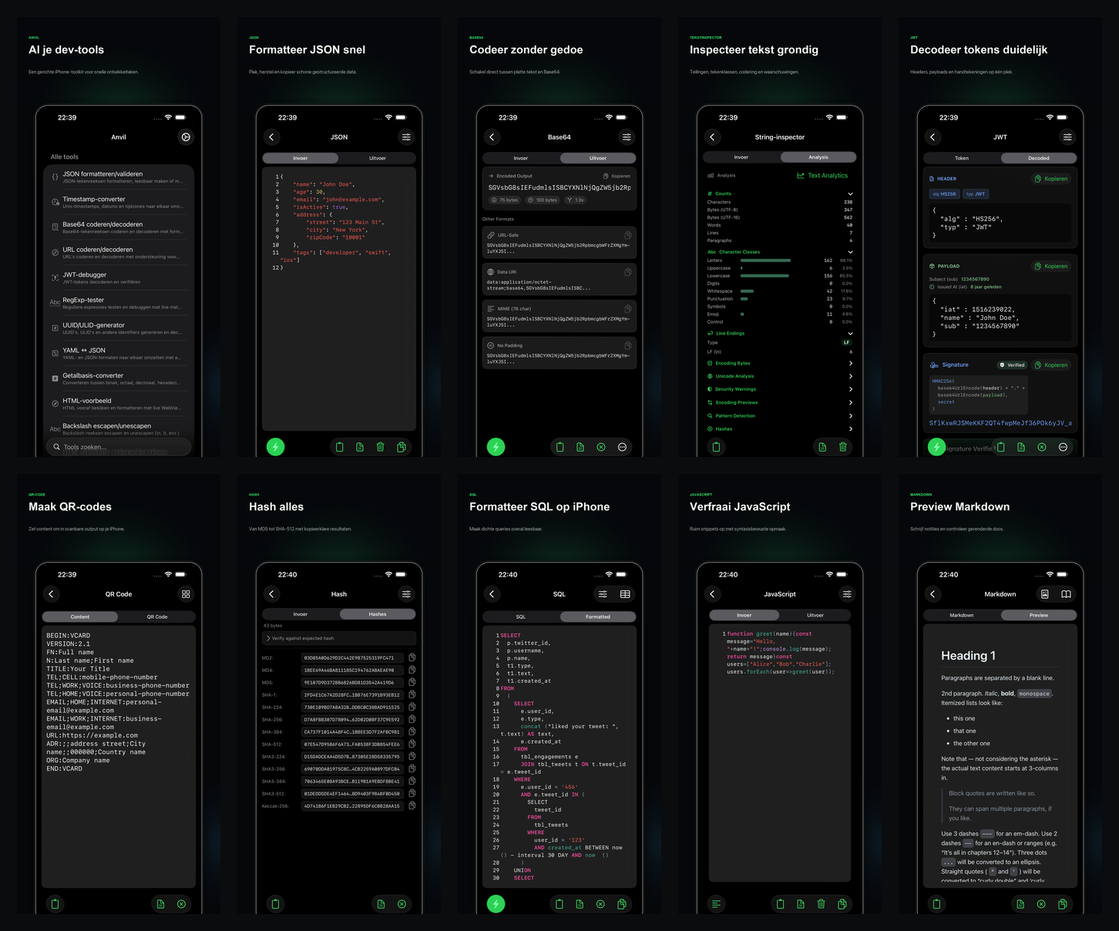Tap clear X icon on QR Code toolbar
1119x931 pixels.
point(182,904)
